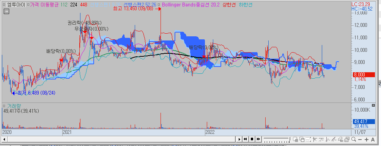Click the eraser-all icon
Screen dimensions: 381x146
click(341, 140)
